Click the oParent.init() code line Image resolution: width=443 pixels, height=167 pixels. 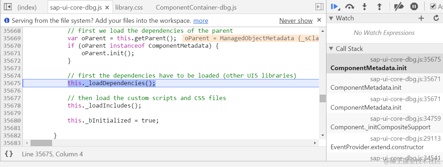pyautogui.click(x=108, y=53)
